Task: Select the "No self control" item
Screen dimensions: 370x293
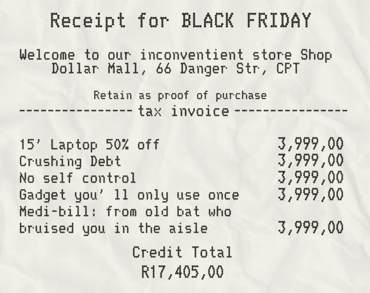Action: coord(78,178)
